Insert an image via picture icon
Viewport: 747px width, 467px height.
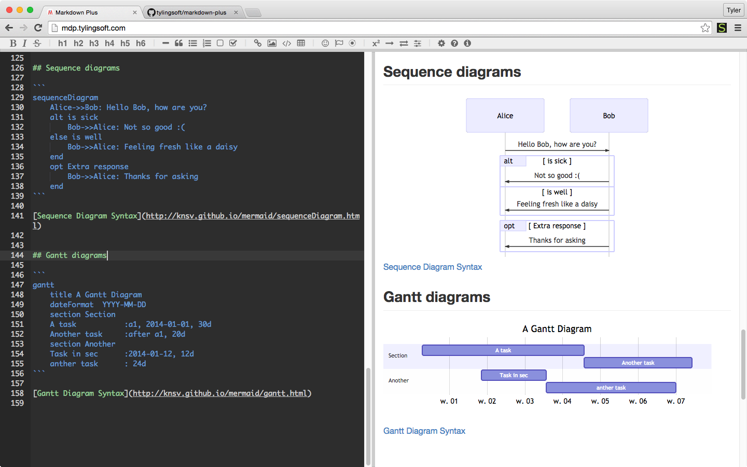tap(272, 44)
